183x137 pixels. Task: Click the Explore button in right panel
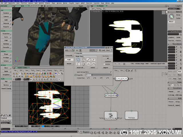[x=171, y=37]
